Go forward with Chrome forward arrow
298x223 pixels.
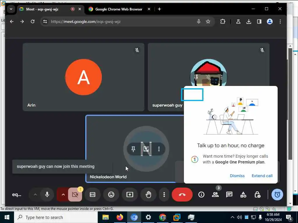tap(22, 21)
